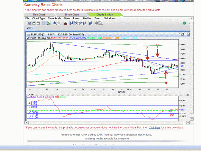Click vertical scrollbar up arrow

[x=192, y=19]
